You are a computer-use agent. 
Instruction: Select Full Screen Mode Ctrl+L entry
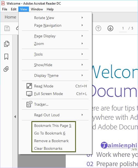point(55,94)
